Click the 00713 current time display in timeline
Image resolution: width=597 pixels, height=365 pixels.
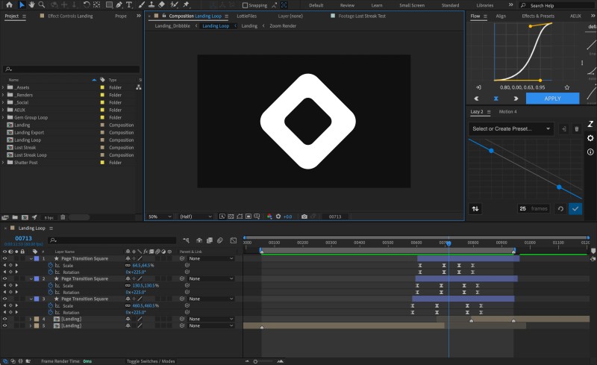pos(23,238)
